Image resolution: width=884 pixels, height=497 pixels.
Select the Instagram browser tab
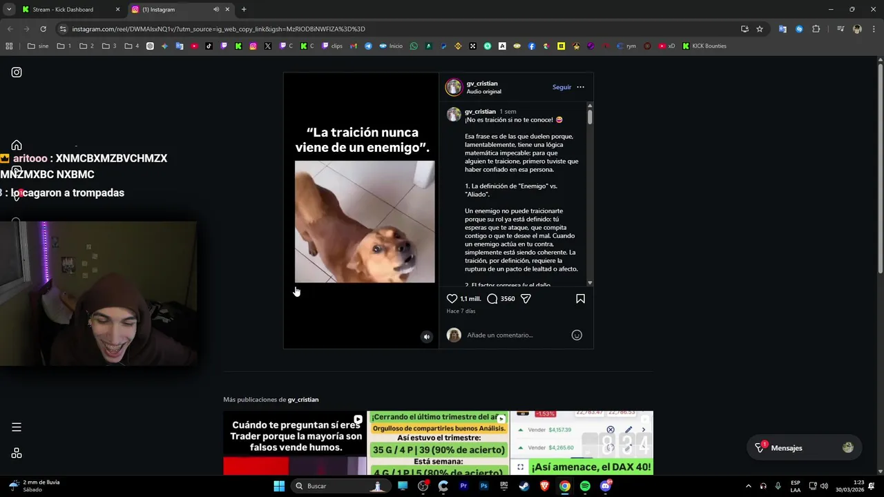coord(180,10)
